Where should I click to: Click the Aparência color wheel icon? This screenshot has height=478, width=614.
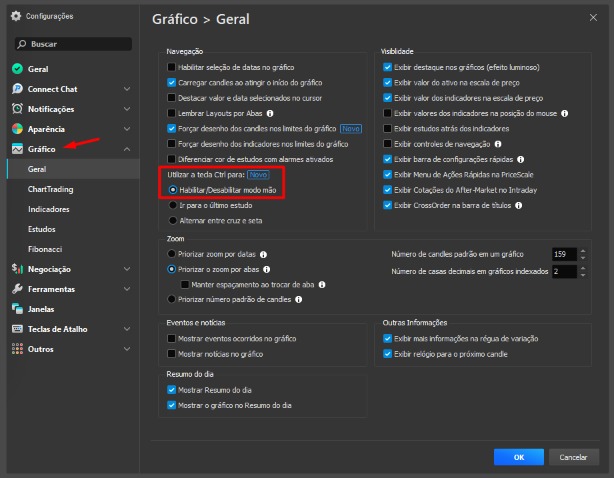17,129
